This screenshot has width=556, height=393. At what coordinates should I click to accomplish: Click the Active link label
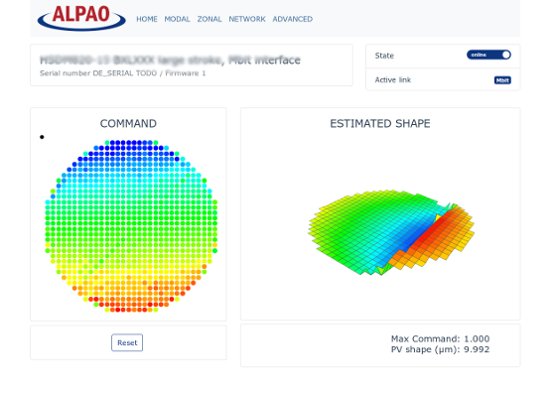393,80
